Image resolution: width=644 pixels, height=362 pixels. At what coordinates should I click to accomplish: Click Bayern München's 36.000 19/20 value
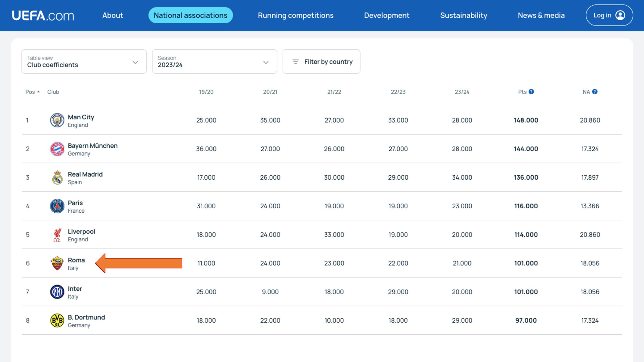206,149
